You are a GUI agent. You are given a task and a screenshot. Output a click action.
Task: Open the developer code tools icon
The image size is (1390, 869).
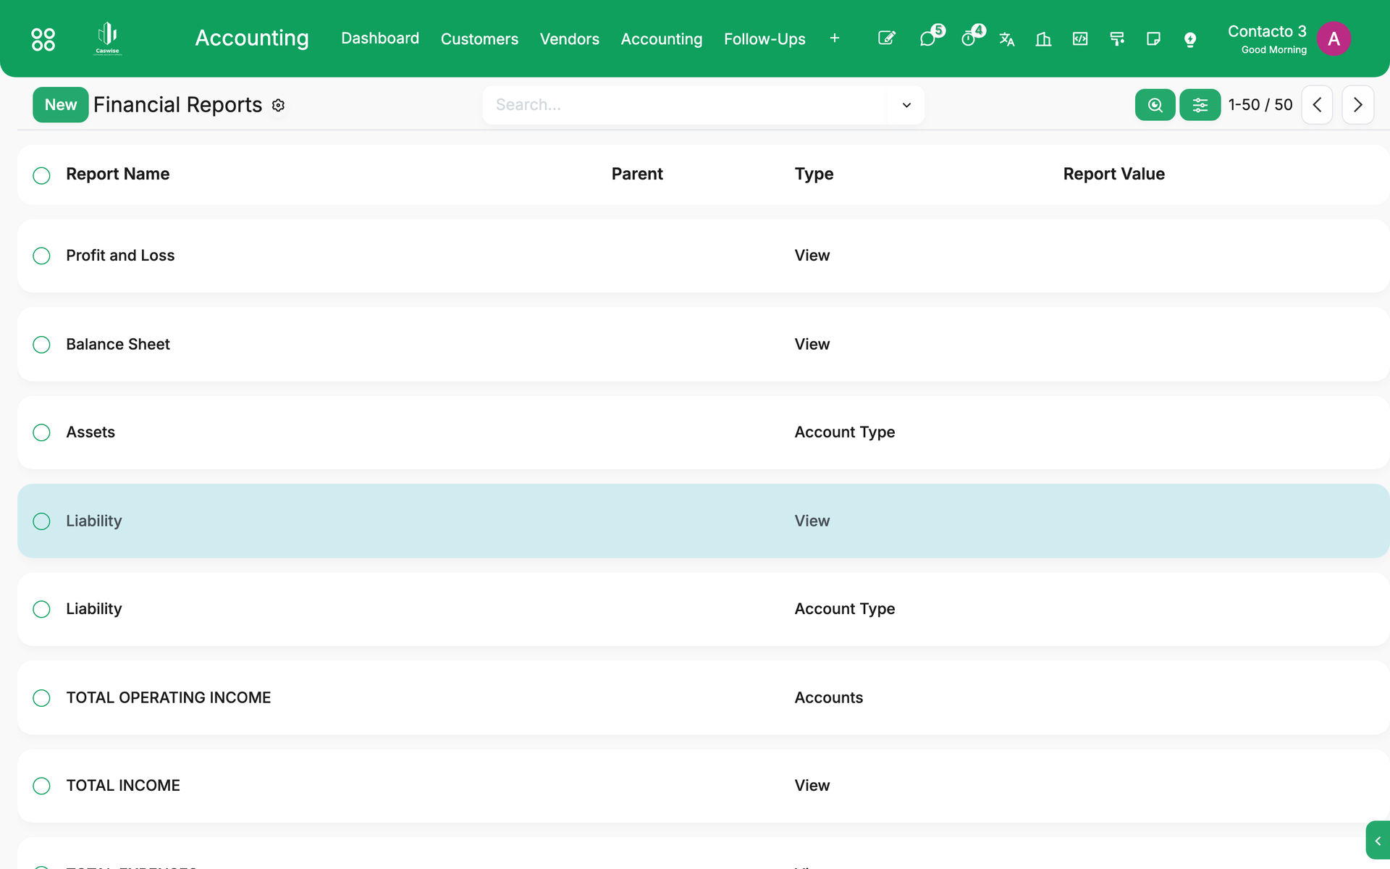(x=1080, y=38)
